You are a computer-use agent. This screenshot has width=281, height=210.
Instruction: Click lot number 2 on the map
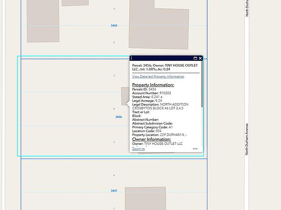114,42
